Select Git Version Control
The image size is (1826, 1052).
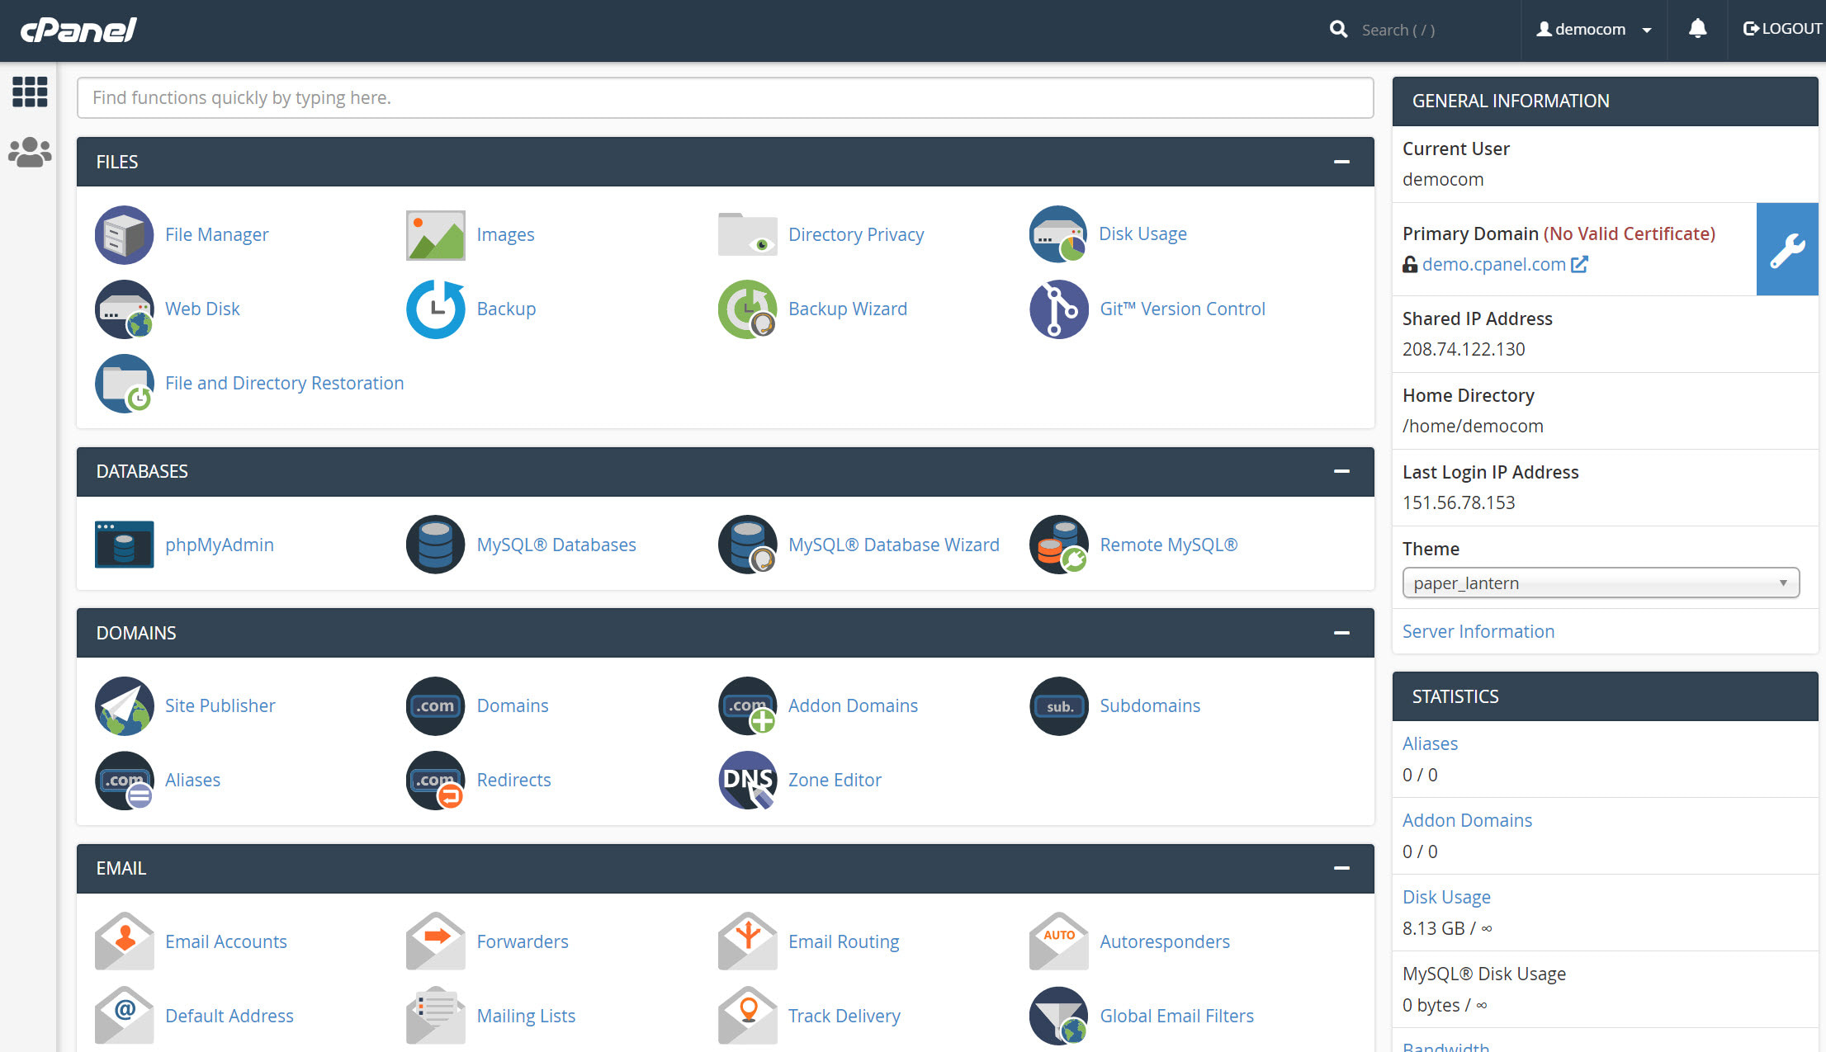pos(1182,309)
